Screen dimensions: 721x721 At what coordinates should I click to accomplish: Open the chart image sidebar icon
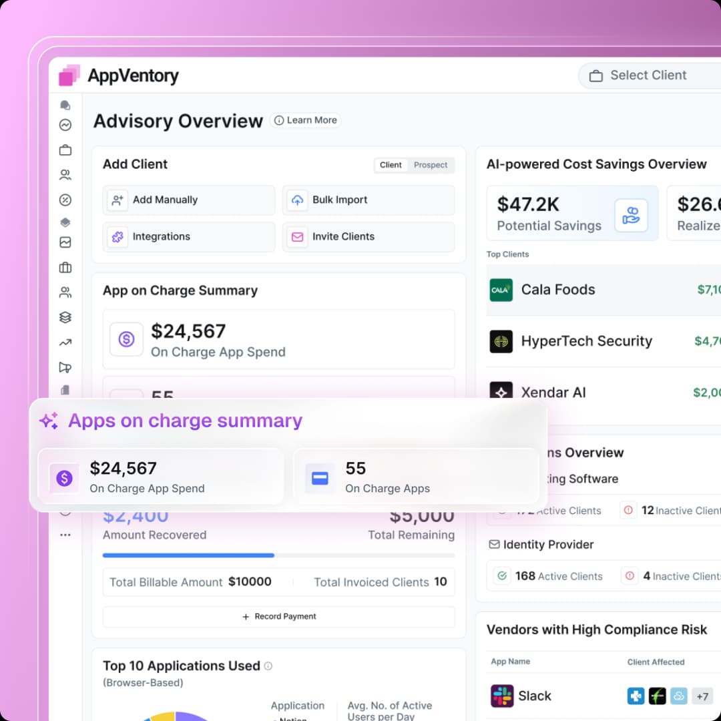pyautogui.click(x=65, y=242)
